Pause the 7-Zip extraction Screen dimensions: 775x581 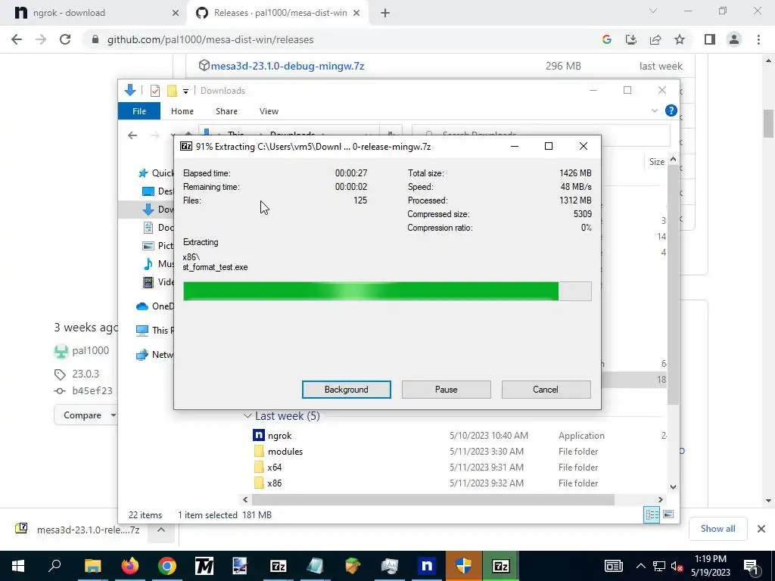pos(446,390)
